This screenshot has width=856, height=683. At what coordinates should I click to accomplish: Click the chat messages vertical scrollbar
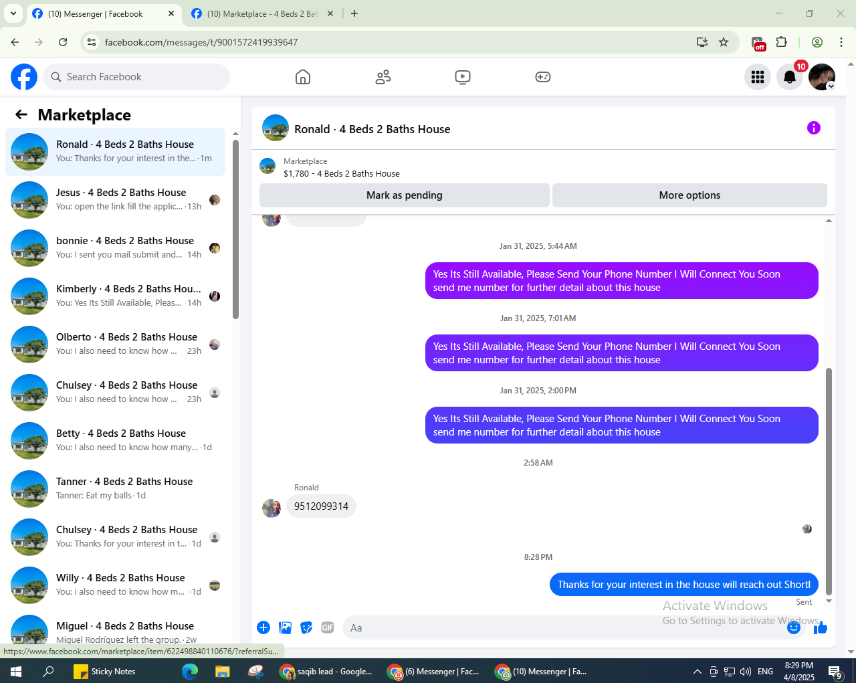(x=829, y=480)
